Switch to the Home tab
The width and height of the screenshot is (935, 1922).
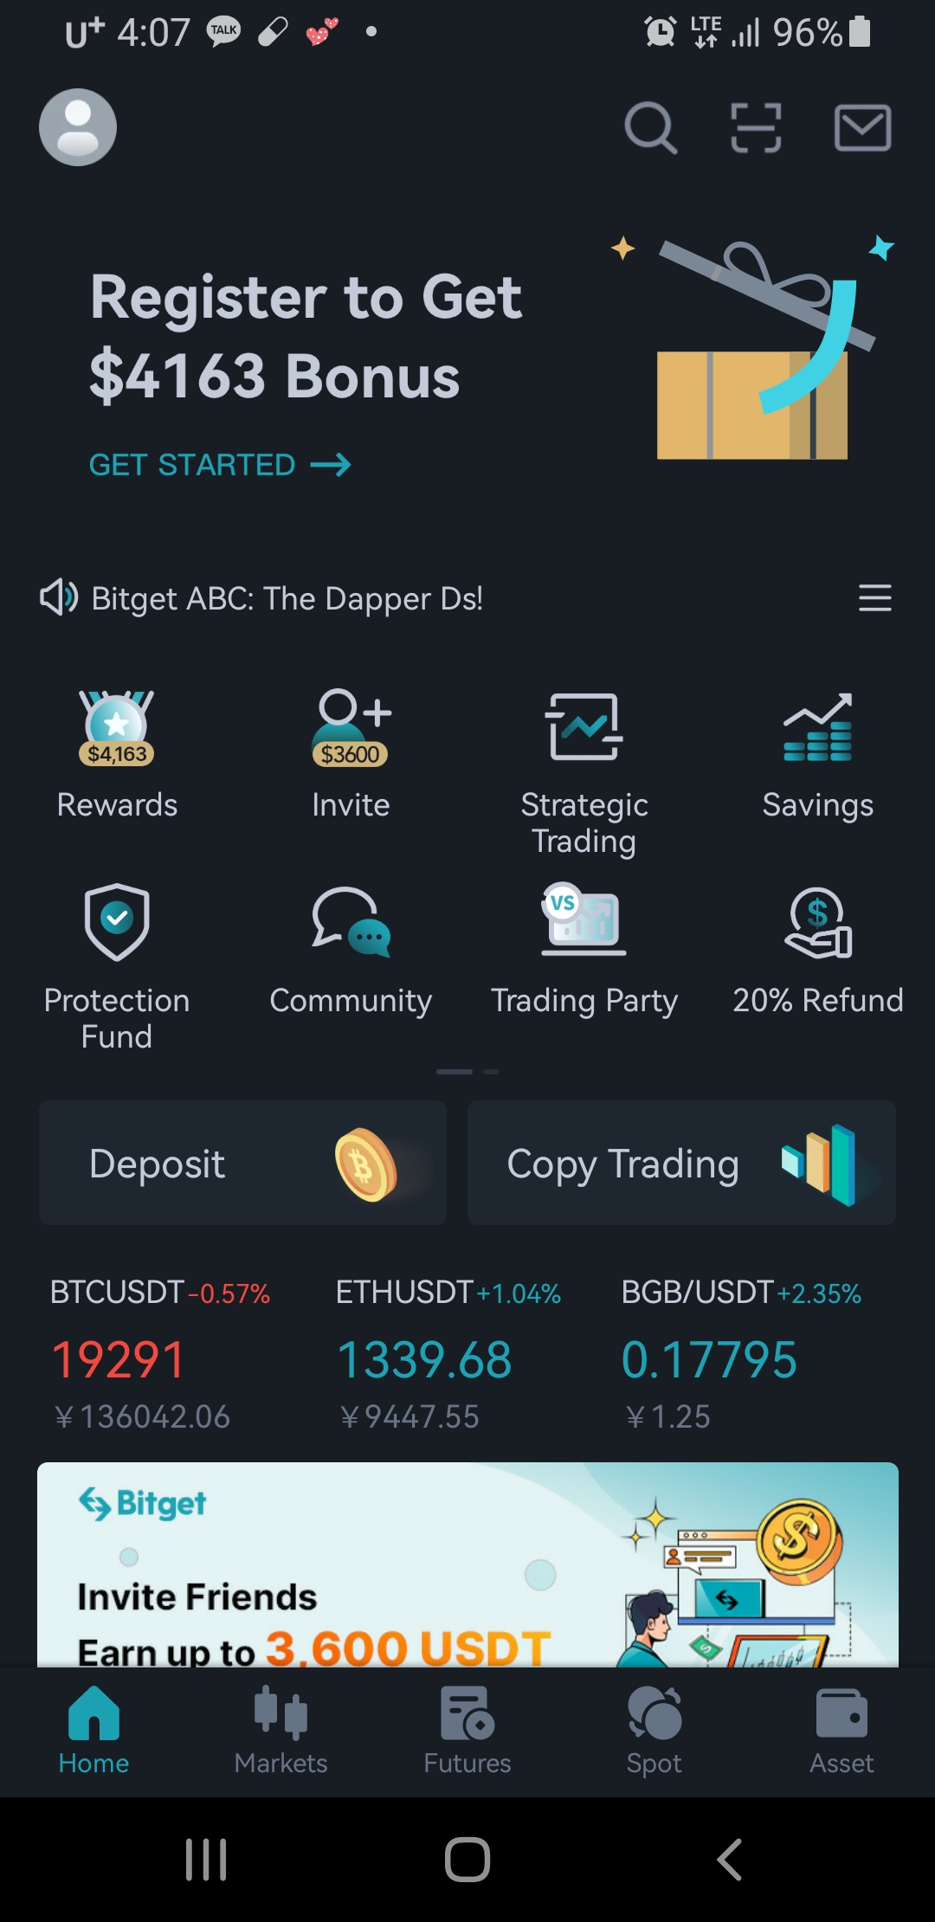pyautogui.click(x=93, y=1732)
